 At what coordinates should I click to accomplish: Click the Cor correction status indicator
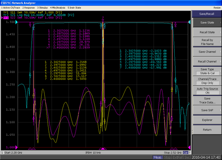pos(186,153)
